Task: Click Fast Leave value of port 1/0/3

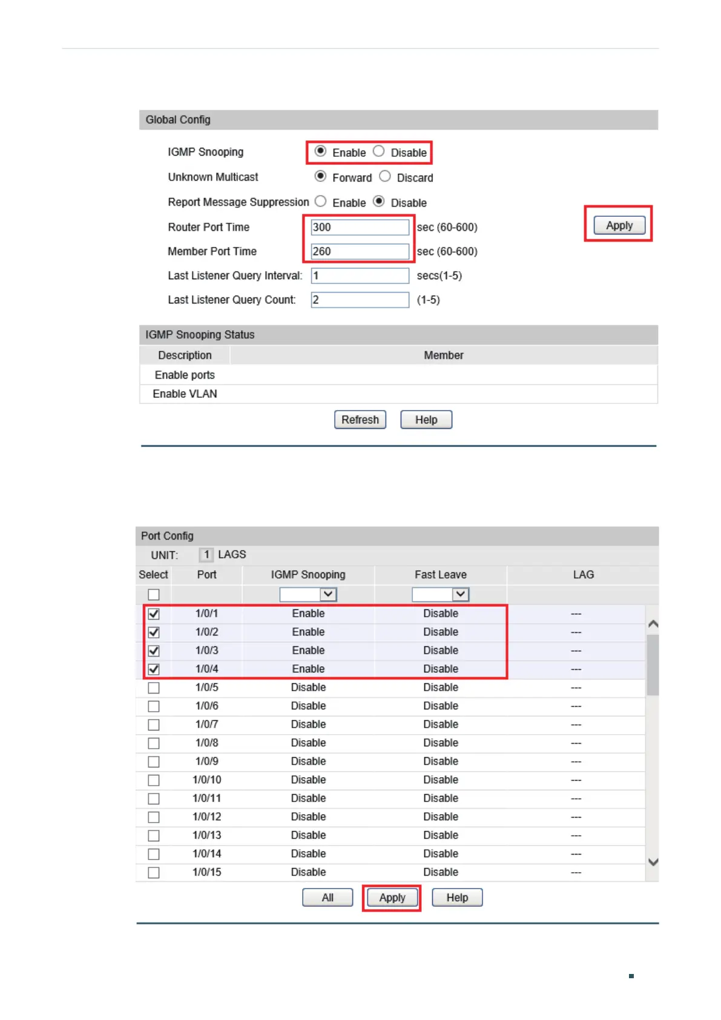Action: [x=441, y=651]
